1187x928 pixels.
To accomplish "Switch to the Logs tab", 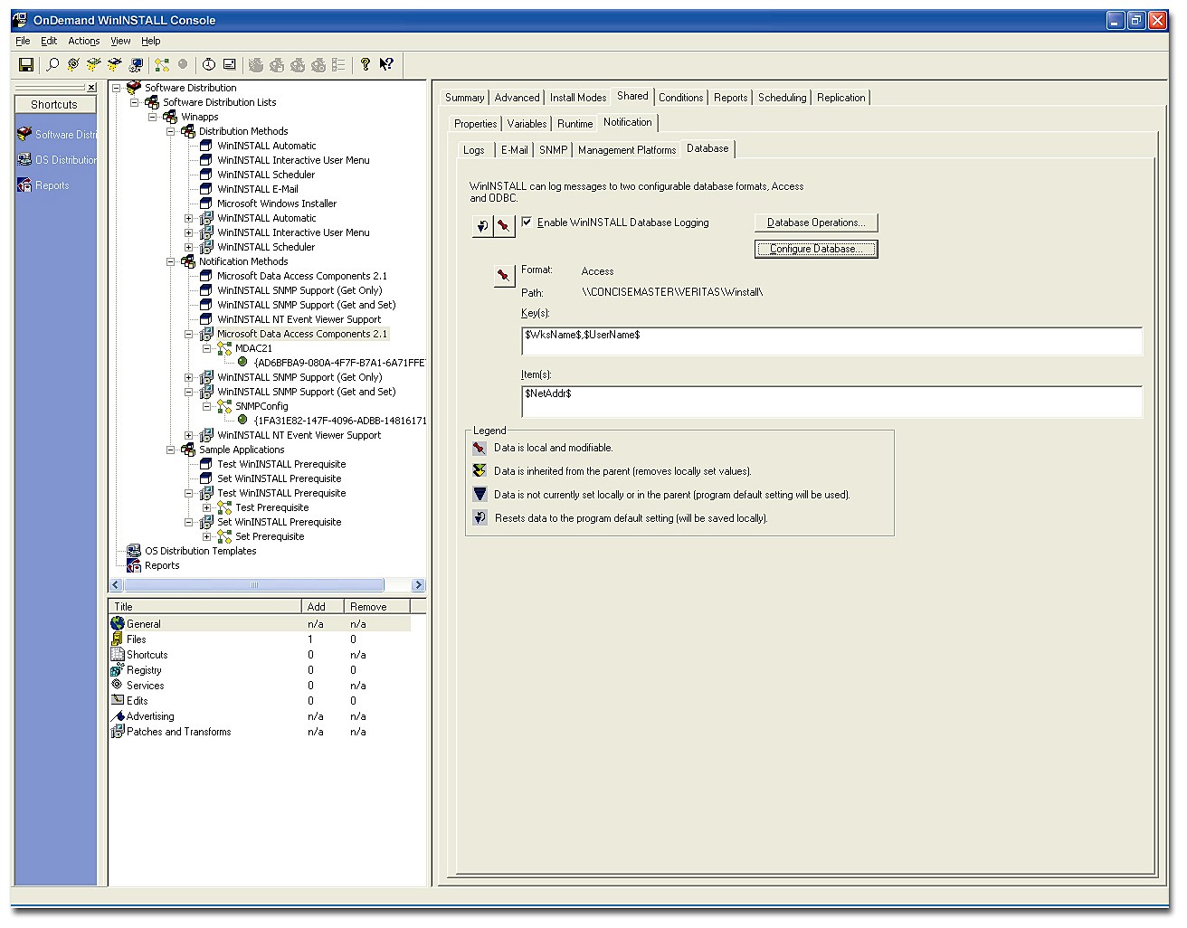I will (x=474, y=150).
